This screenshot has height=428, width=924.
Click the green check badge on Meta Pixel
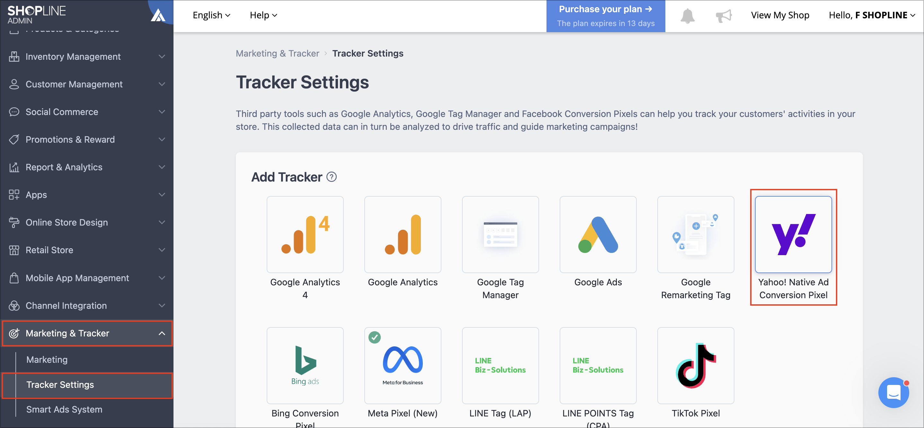pyautogui.click(x=375, y=337)
